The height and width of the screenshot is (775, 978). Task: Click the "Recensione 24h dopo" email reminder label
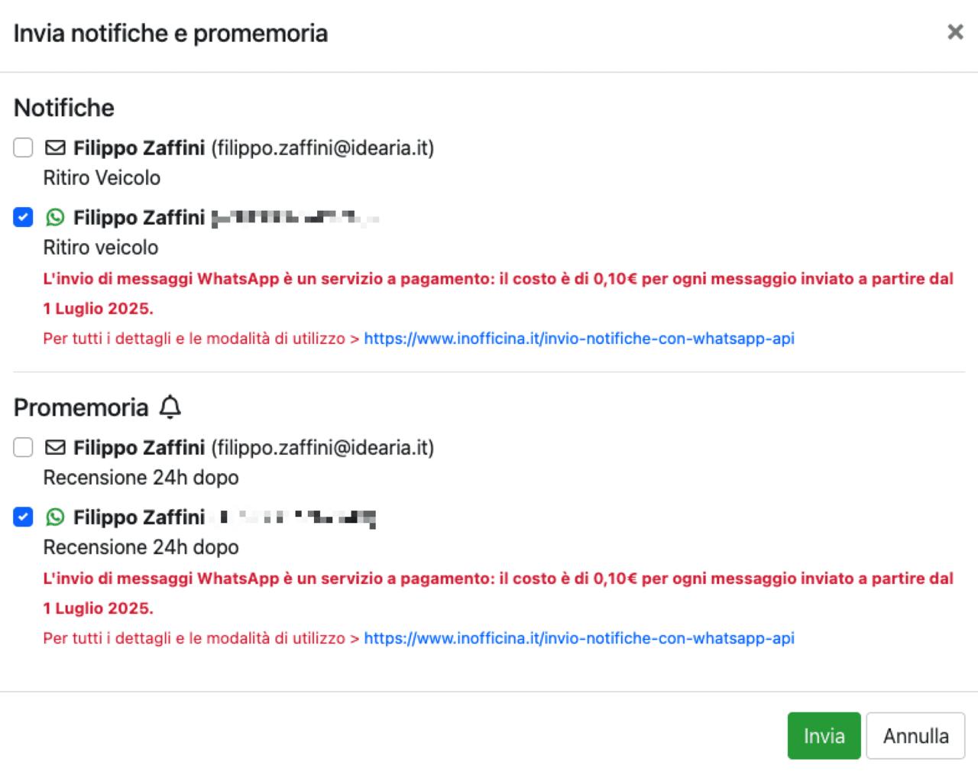click(x=141, y=478)
